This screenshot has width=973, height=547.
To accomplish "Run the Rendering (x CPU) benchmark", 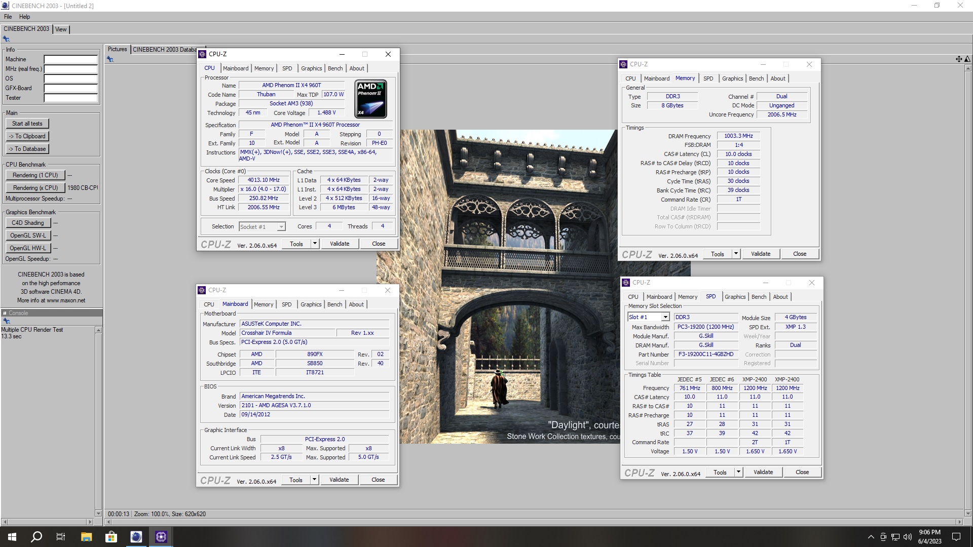I will click(35, 188).
